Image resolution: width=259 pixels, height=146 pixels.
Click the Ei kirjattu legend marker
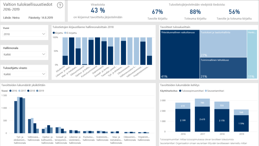(66, 33)
